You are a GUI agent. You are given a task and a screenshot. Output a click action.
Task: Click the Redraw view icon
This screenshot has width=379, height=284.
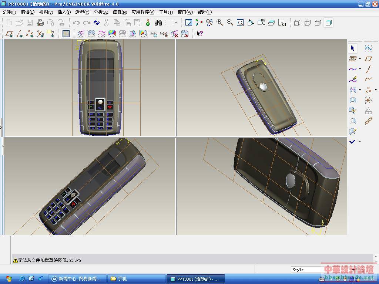[x=188, y=23]
